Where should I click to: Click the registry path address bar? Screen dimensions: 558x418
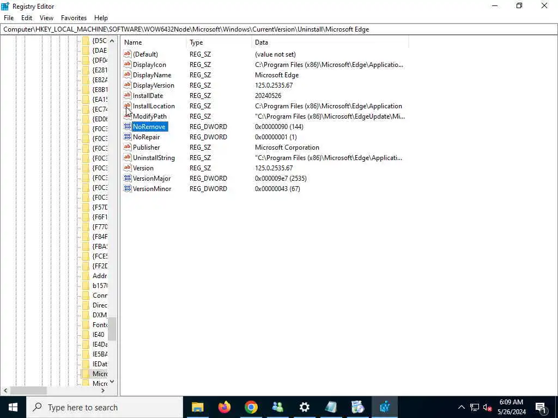(279, 29)
